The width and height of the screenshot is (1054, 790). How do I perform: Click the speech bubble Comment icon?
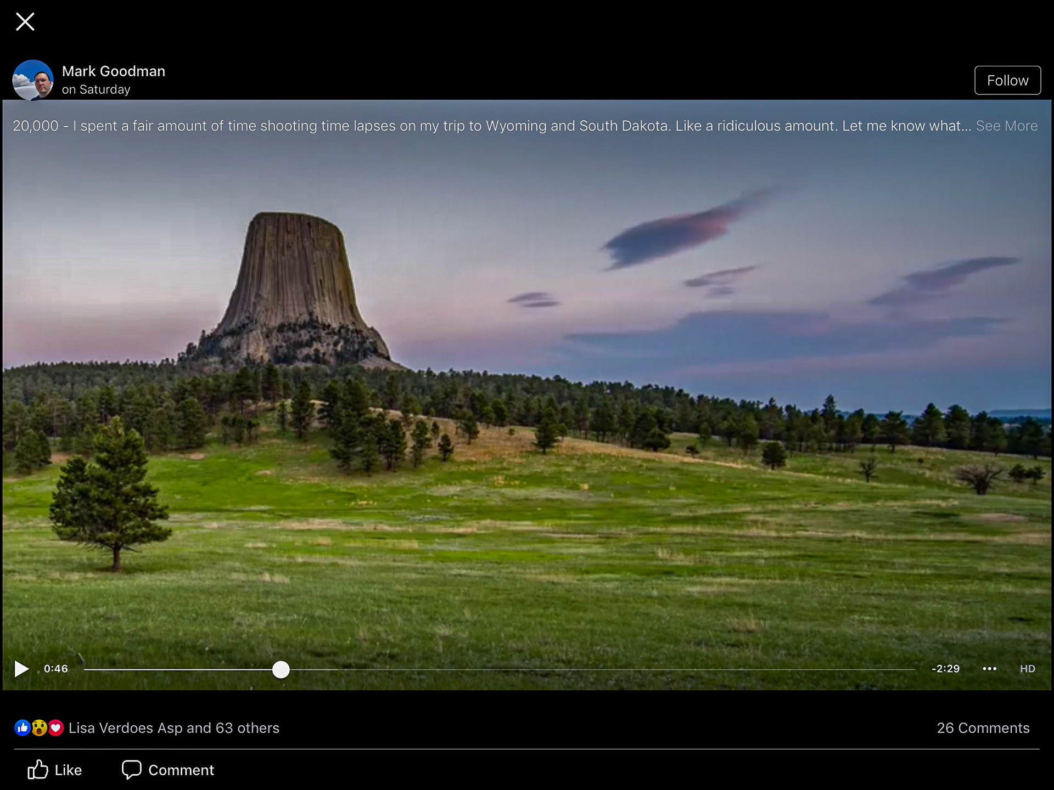pyautogui.click(x=132, y=770)
